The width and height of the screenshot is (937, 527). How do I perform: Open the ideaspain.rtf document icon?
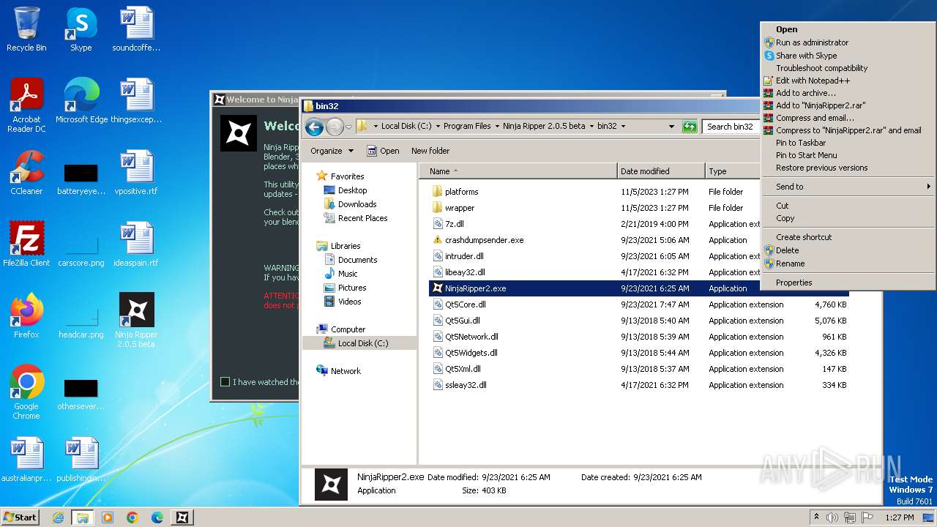pyautogui.click(x=136, y=244)
